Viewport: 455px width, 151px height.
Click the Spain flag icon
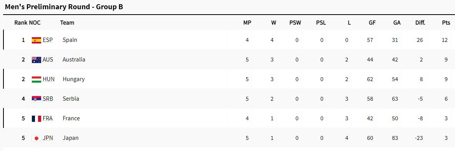pyautogui.click(x=36, y=40)
